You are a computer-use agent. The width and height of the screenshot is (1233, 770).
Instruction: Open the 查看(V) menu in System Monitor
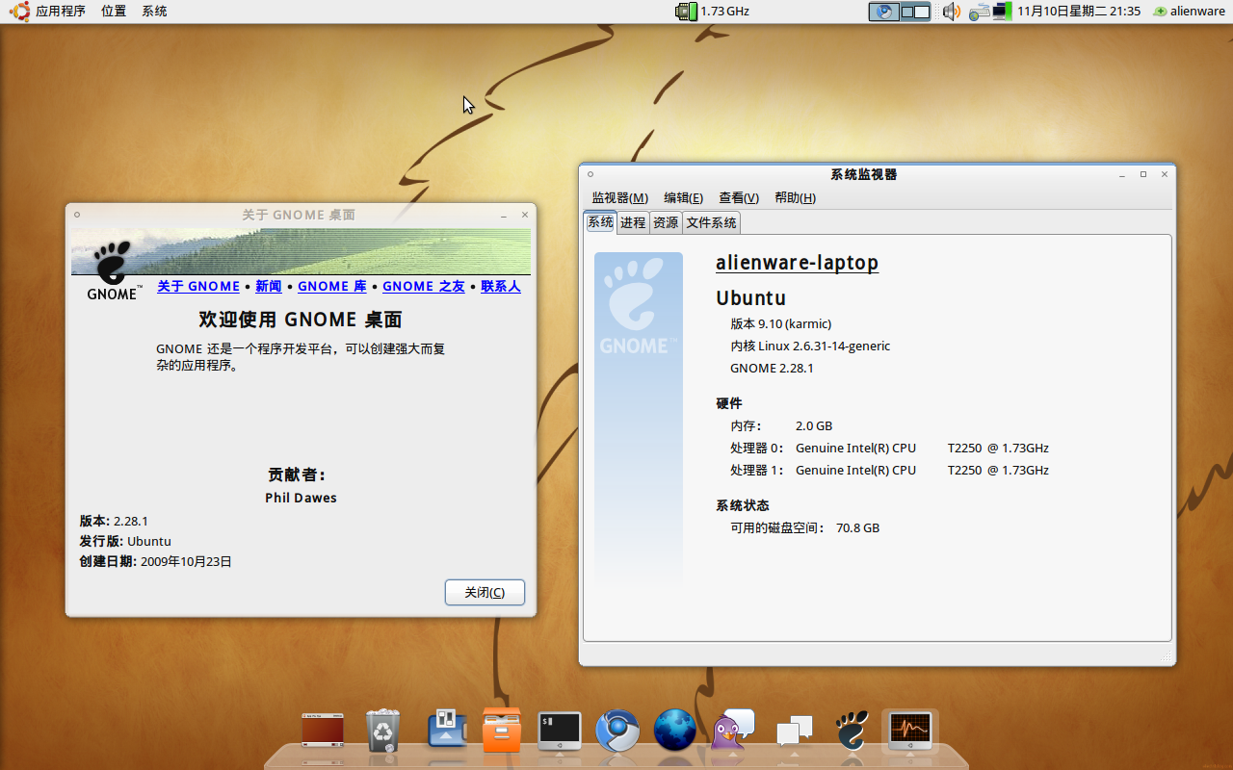point(739,197)
